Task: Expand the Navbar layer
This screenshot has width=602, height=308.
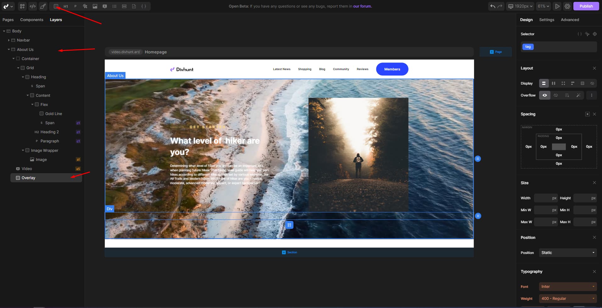Action: pos(9,40)
